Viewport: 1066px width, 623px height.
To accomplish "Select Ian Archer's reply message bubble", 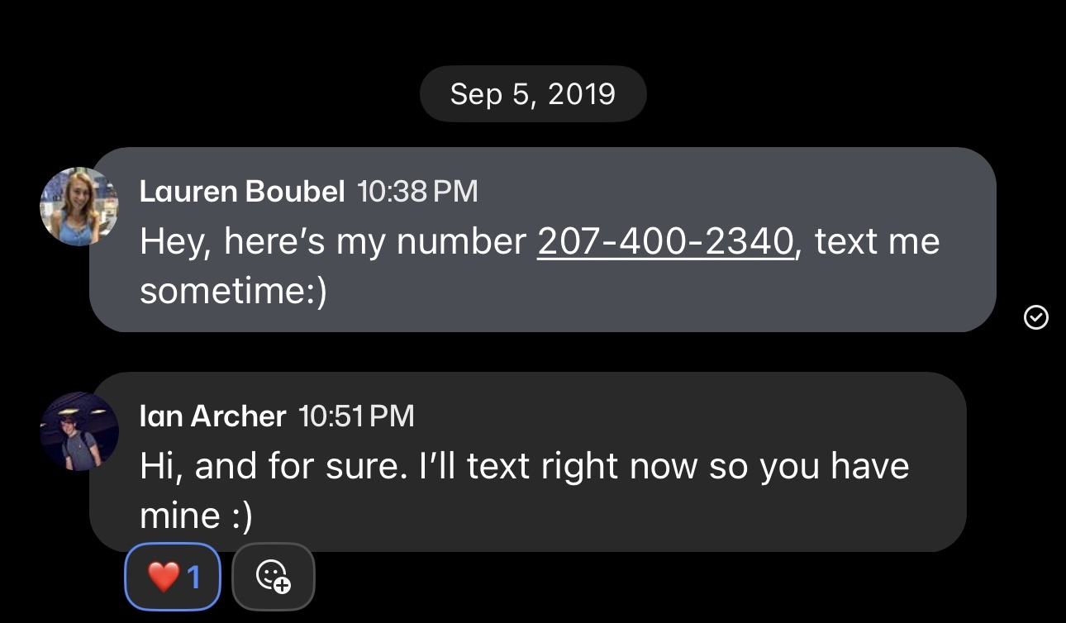I will pos(527,462).
